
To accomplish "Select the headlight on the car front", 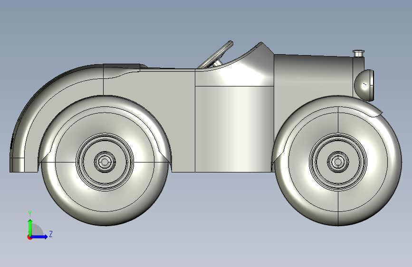I will 364,85.
